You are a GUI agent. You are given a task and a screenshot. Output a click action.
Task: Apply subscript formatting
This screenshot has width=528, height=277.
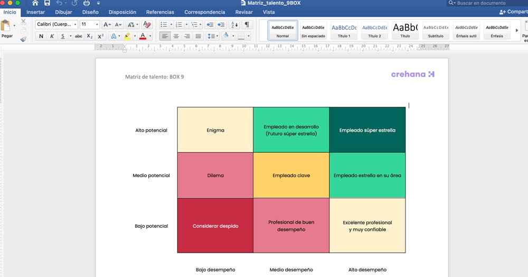pyautogui.click(x=90, y=36)
